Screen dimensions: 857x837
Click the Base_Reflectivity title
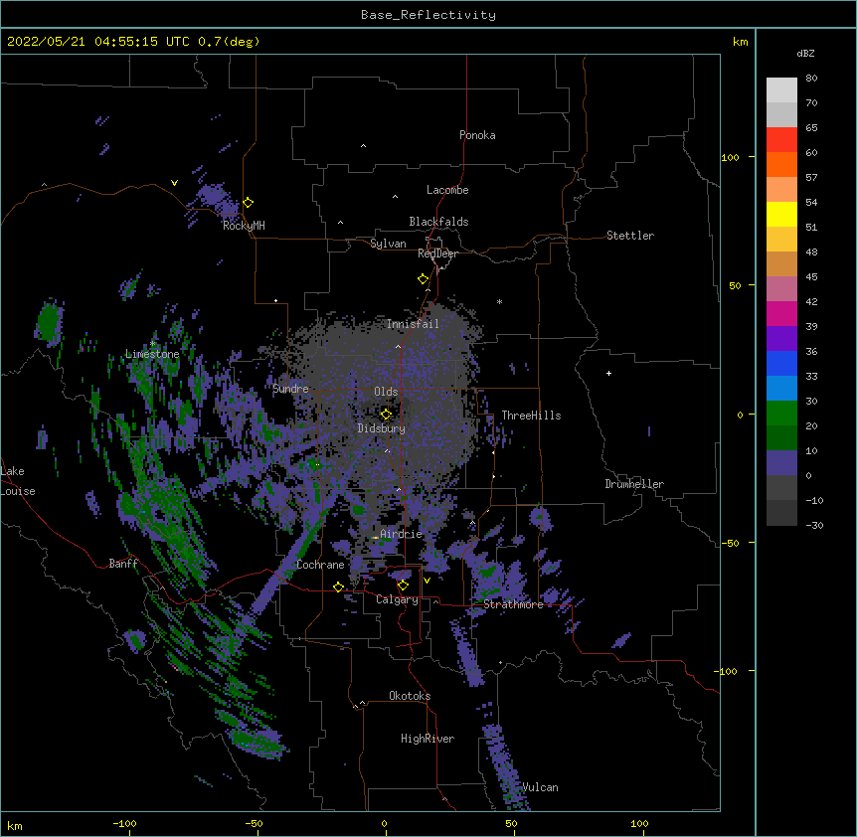pyautogui.click(x=428, y=15)
